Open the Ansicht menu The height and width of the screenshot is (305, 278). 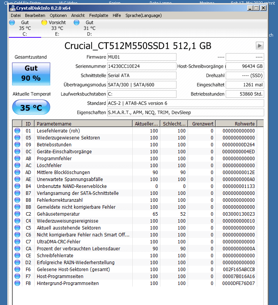(x=78, y=15)
